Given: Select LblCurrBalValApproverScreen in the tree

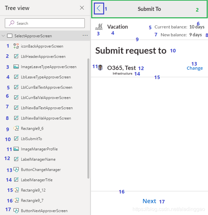Looking at the screenshot, I should (46, 98).
